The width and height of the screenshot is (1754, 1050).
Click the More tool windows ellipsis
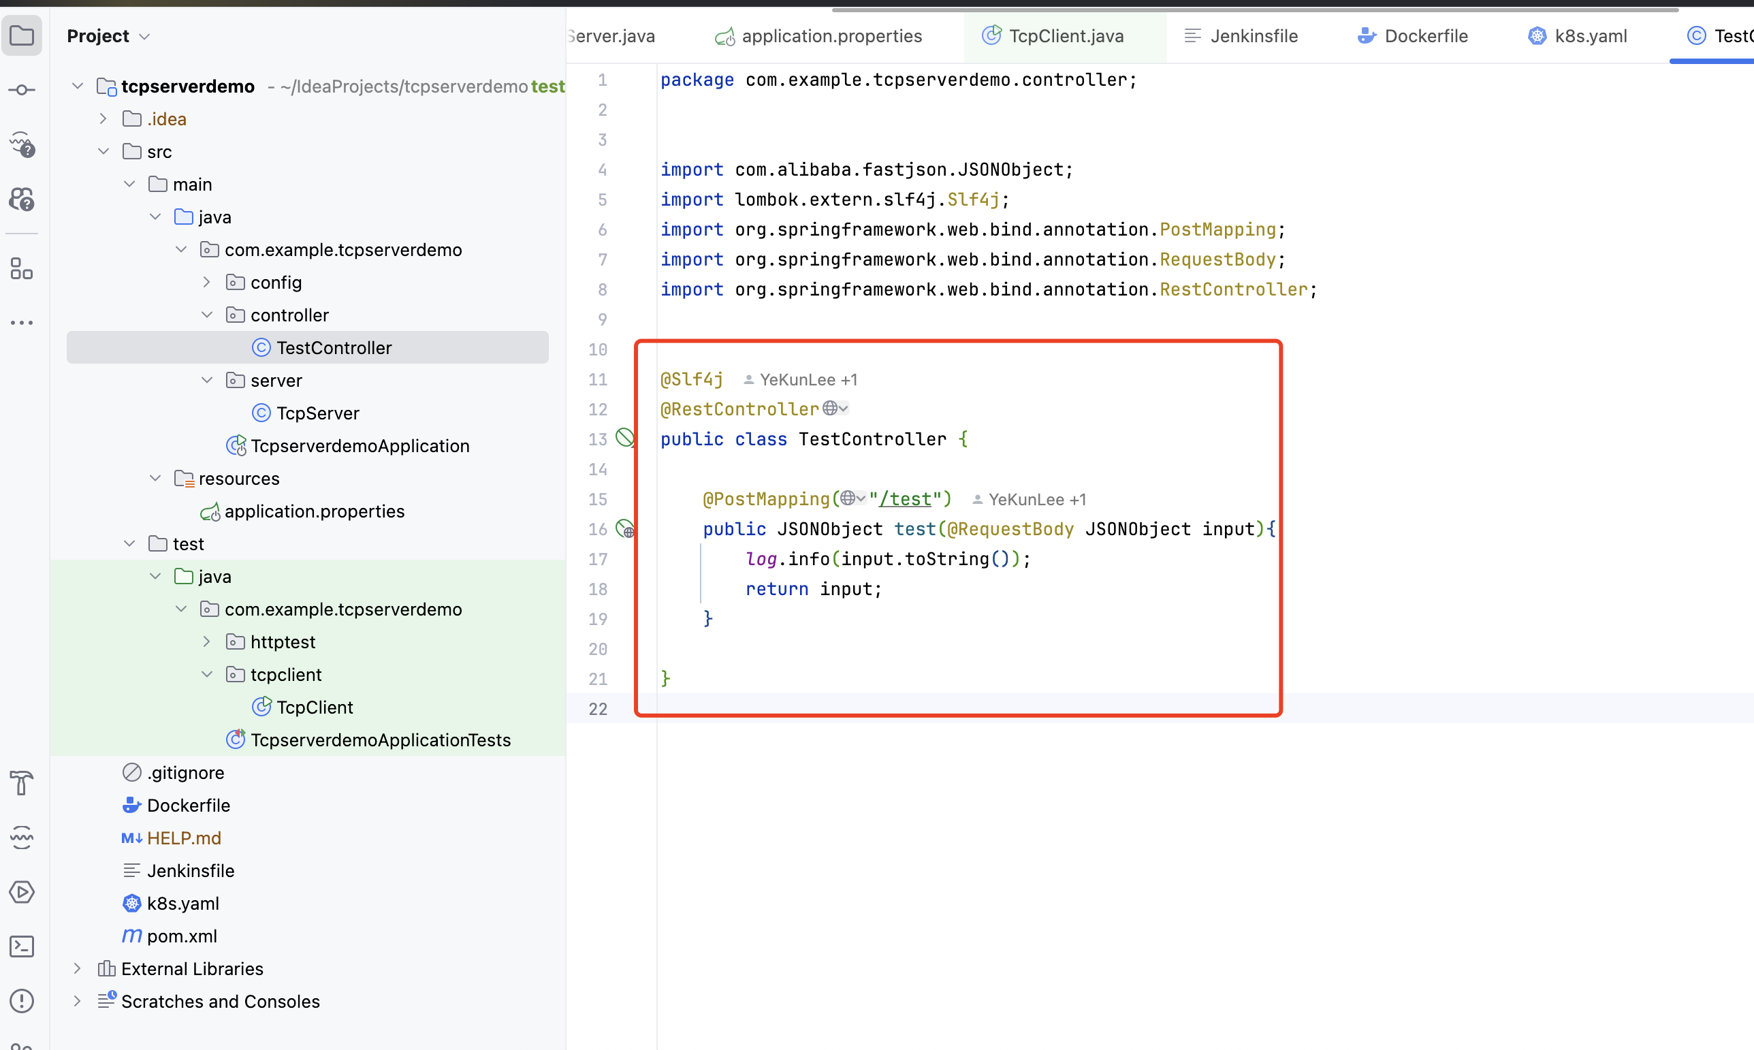[x=22, y=323]
